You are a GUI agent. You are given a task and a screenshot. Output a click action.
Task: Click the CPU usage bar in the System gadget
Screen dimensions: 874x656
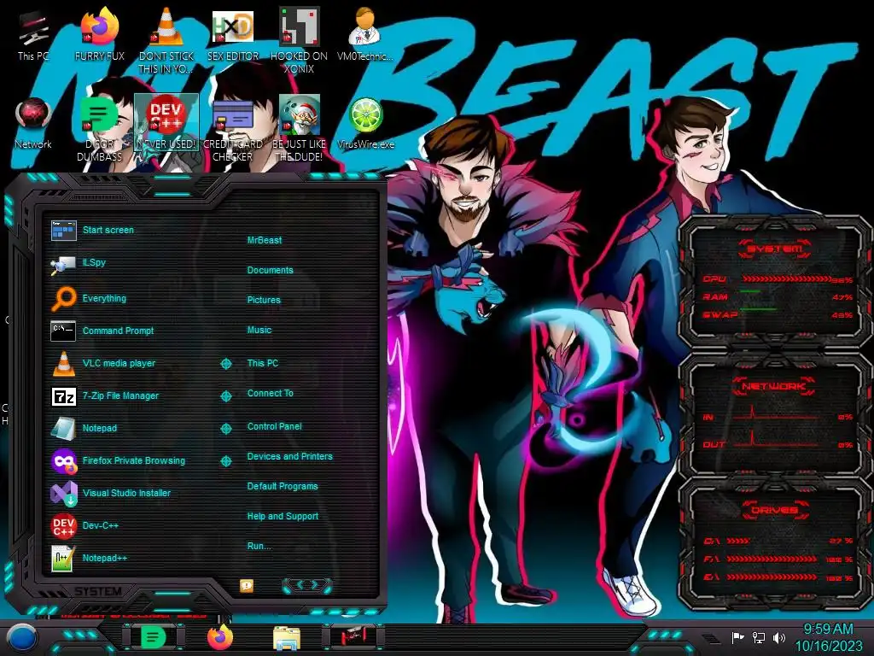click(x=785, y=279)
